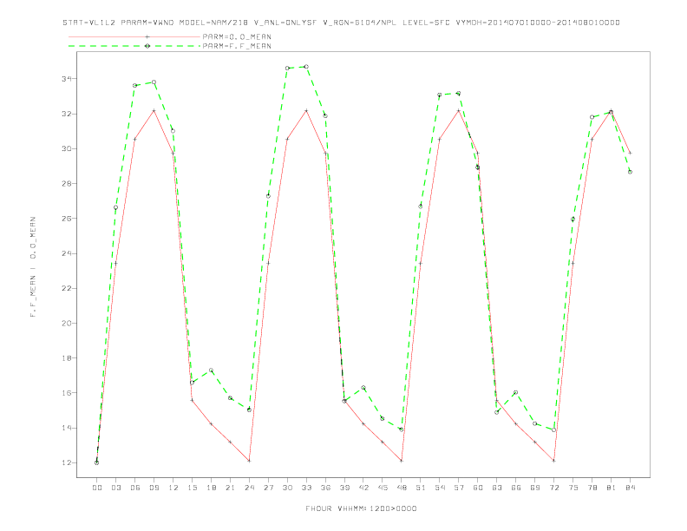Screen dimensions: 687x531
Task: Click x-axis tick label 54
Action: click(x=440, y=488)
